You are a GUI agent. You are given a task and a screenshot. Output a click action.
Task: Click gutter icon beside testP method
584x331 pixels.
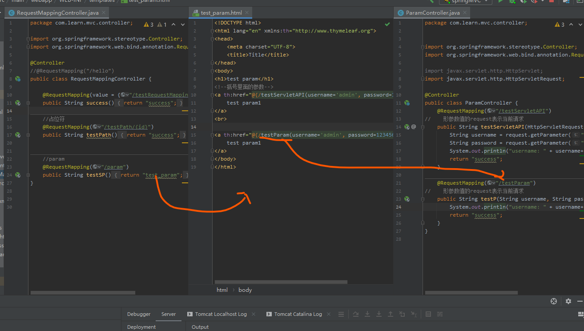pyautogui.click(x=407, y=199)
